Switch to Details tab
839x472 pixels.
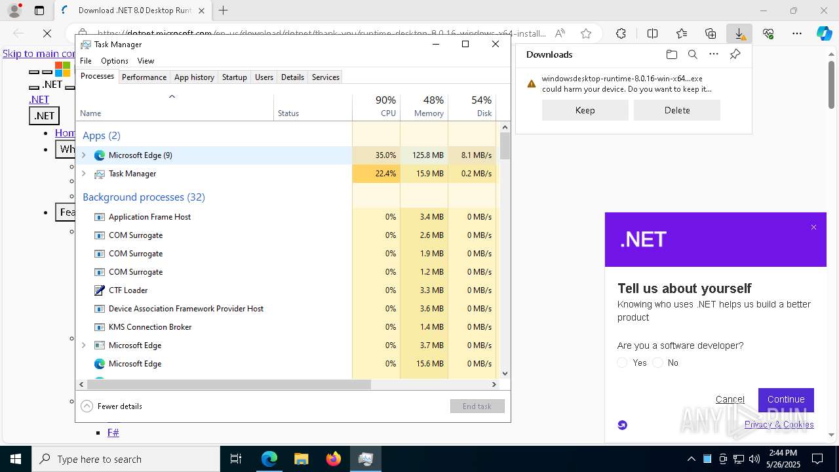pos(292,77)
